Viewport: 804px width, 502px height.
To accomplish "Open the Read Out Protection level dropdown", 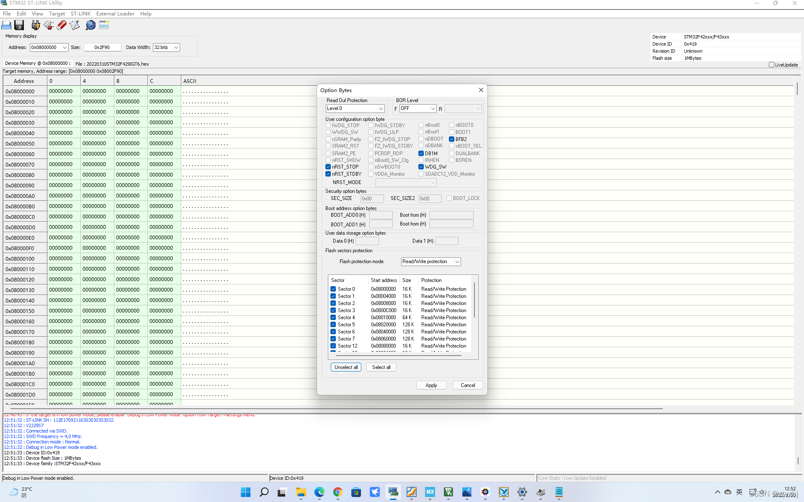I will pyautogui.click(x=355, y=108).
